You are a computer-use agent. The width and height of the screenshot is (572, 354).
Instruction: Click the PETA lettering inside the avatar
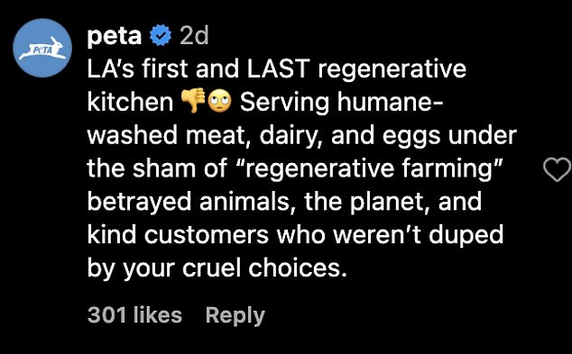pos(43,50)
